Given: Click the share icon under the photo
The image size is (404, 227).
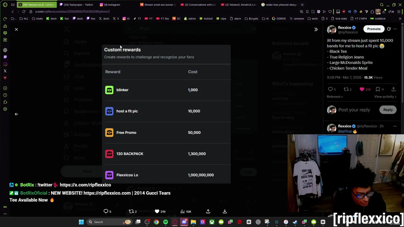Looking at the screenshot, I should 208,211.
